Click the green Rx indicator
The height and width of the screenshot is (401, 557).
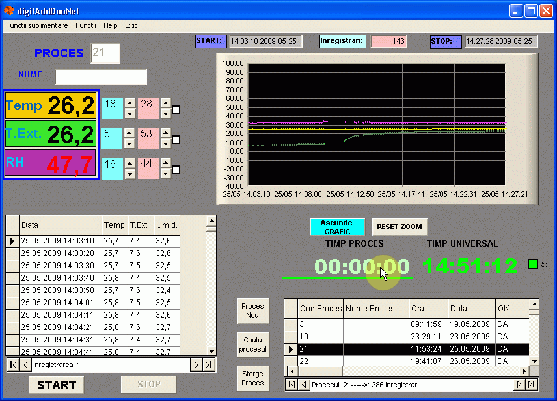coord(533,264)
